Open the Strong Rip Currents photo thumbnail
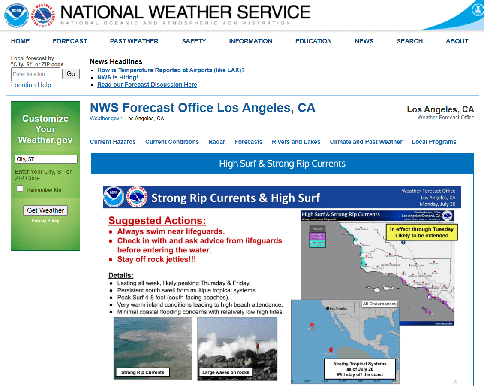The width and height of the screenshot is (484, 386). pyautogui.click(x=153, y=348)
